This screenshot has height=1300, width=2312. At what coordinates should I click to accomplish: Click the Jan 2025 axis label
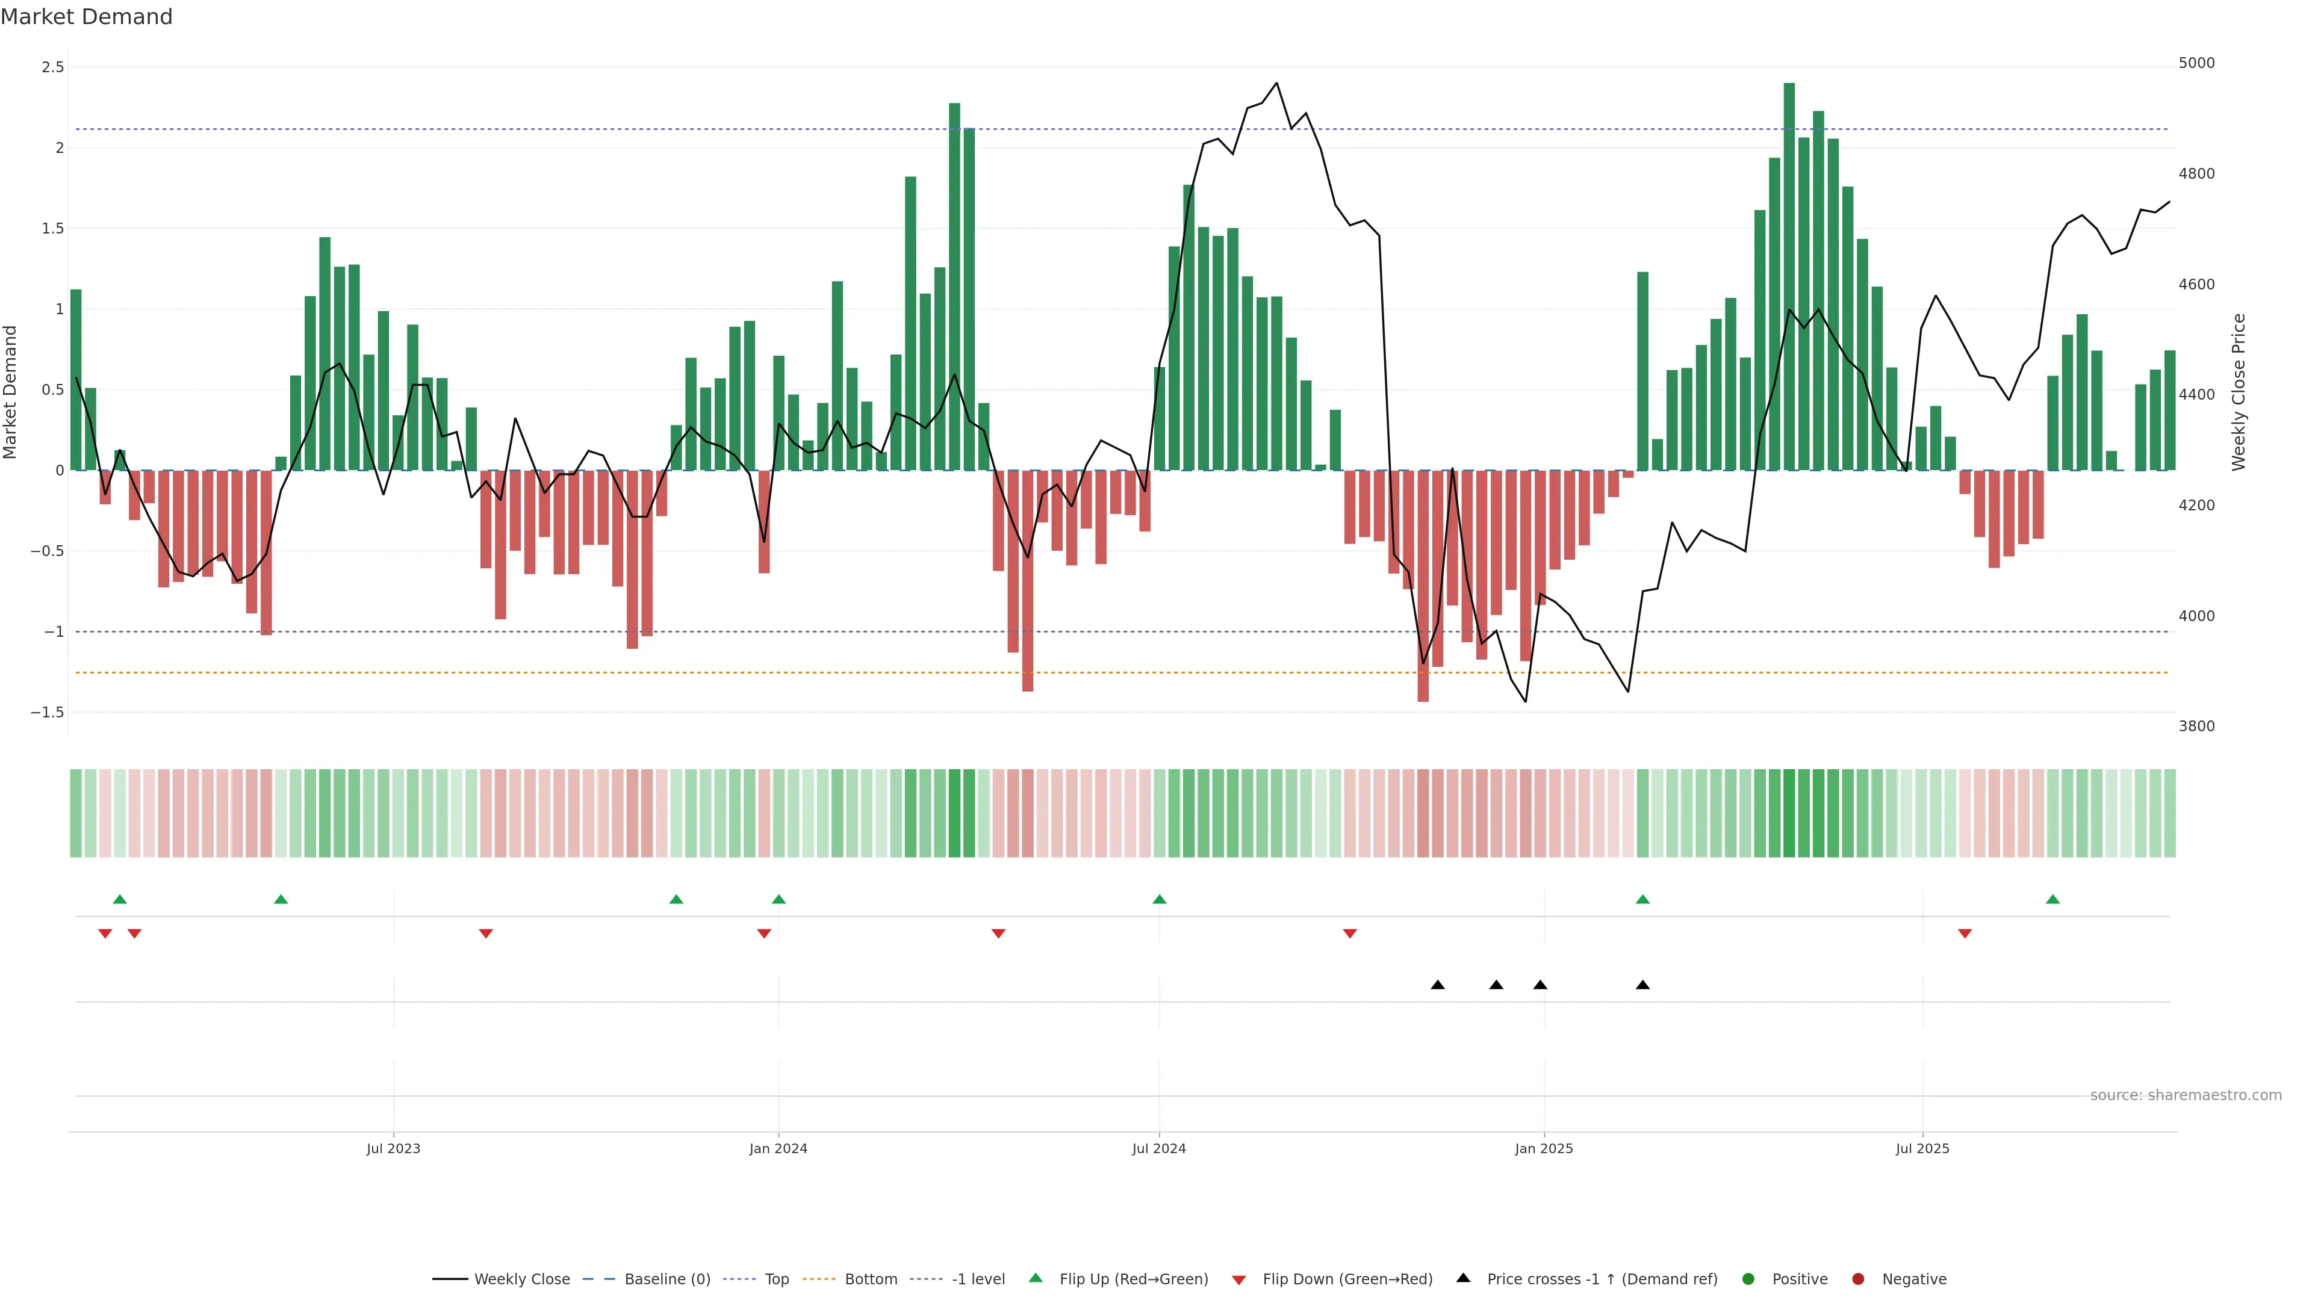click(x=1544, y=1148)
